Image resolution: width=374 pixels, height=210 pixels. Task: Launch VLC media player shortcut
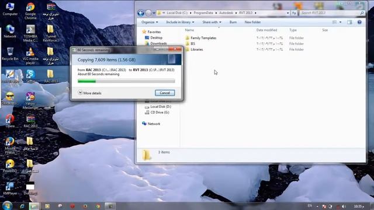click(x=30, y=56)
